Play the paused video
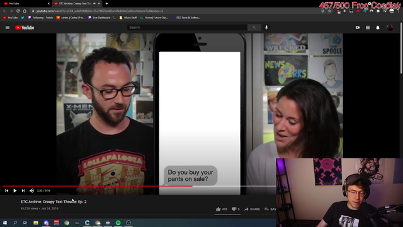This screenshot has width=403, height=227. coord(15,190)
